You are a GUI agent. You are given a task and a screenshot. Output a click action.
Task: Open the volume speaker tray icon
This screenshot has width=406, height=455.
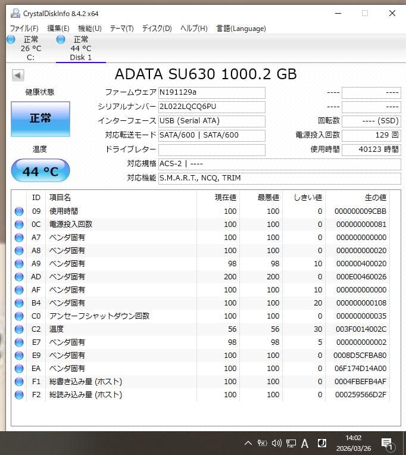tap(276, 443)
